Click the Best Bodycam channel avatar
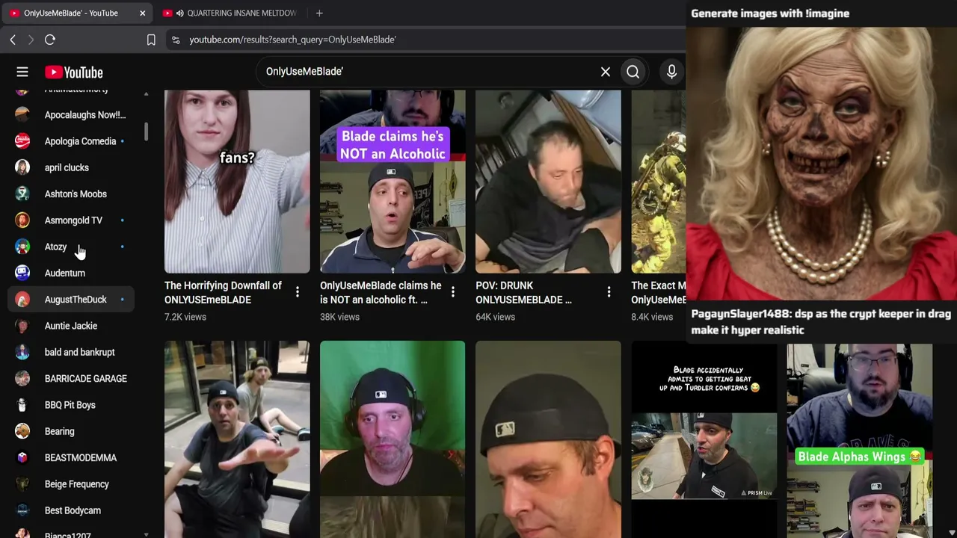The height and width of the screenshot is (538, 957). pos(22,510)
